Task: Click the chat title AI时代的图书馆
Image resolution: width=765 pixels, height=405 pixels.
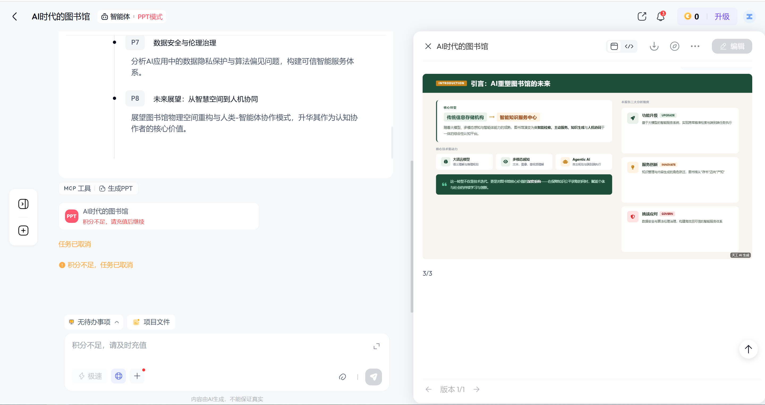Action: click(x=61, y=16)
